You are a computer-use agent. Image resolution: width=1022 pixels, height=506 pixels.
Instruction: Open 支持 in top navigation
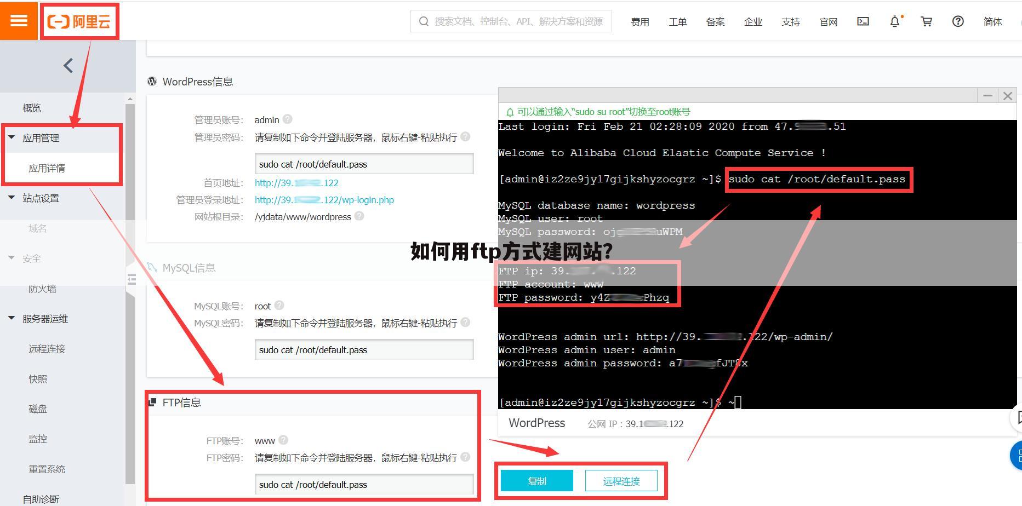[x=791, y=22]
